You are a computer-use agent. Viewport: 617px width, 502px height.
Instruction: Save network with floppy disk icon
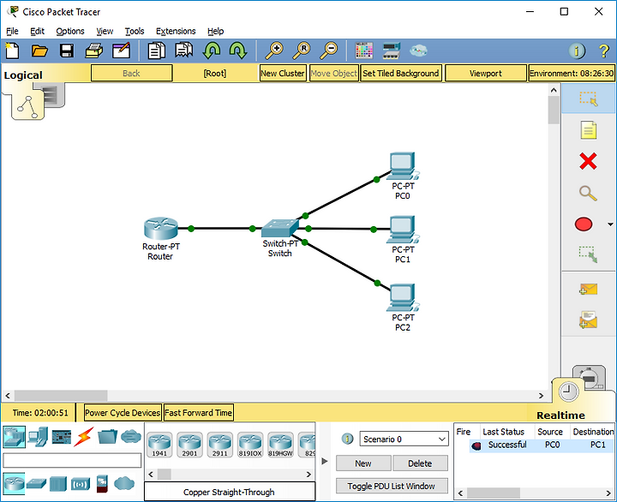pyautogui.click(x=67, y=51)
